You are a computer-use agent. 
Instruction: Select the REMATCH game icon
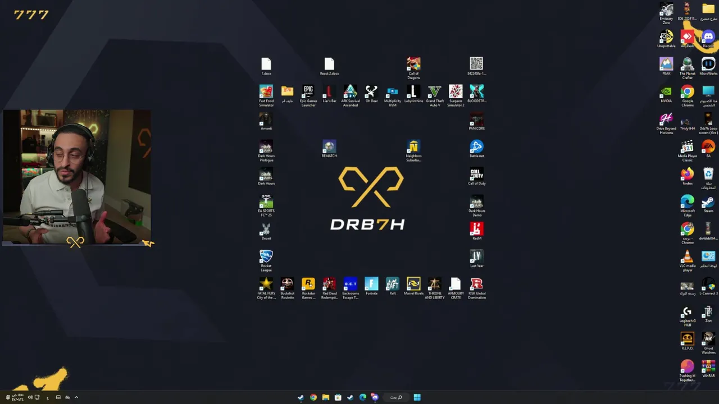point(329,149)
